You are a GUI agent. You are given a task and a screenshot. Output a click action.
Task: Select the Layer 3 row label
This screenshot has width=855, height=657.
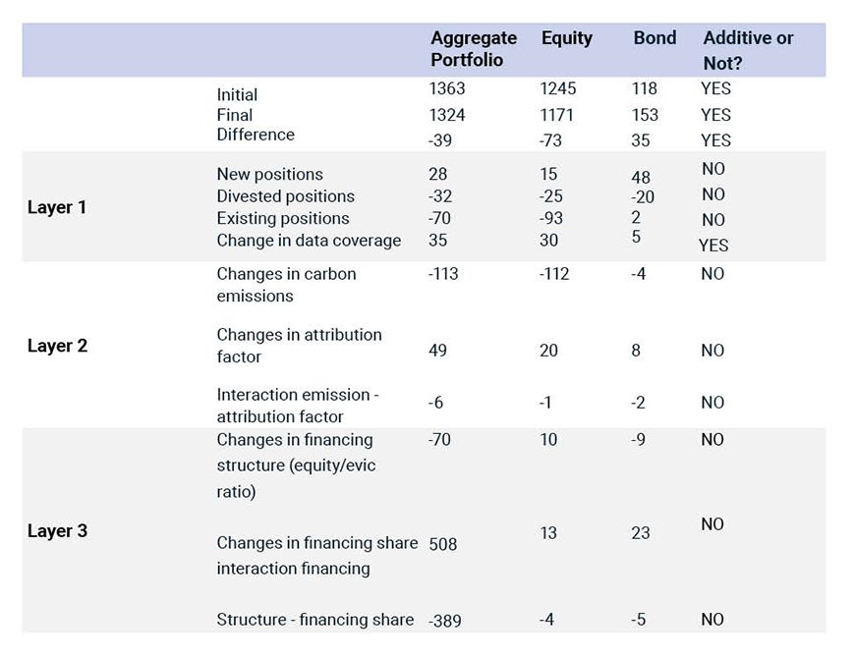pyautogui.click(x=57, y=531)
